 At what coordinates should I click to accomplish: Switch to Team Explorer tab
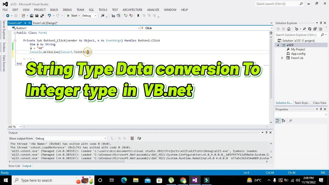[302, 103]
